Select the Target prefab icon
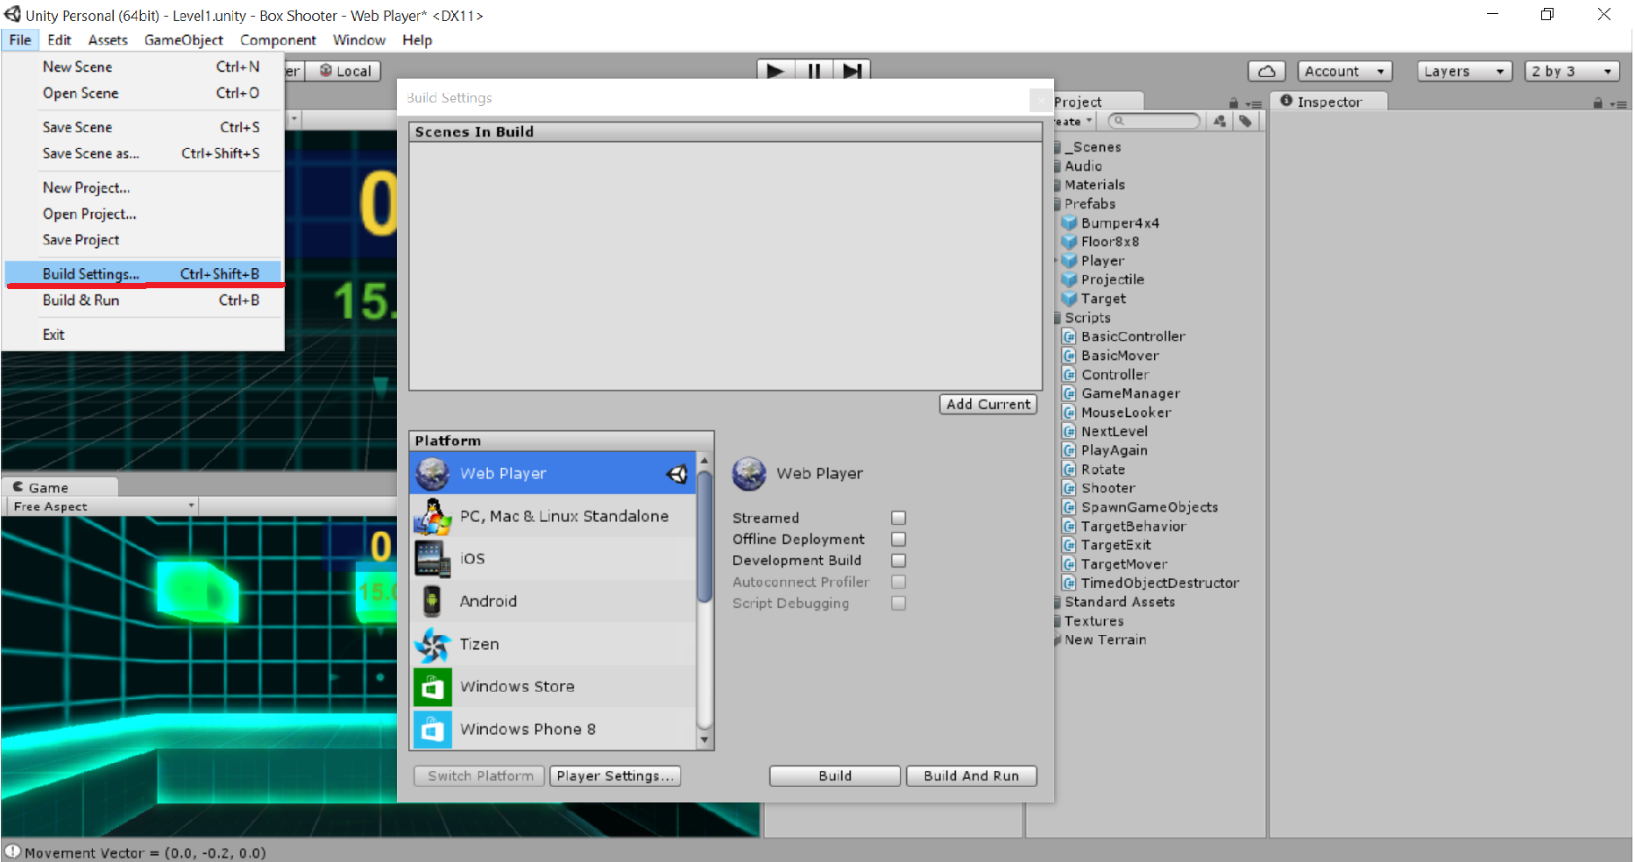Screen dimensions: 1635x862 (1069, 299)
